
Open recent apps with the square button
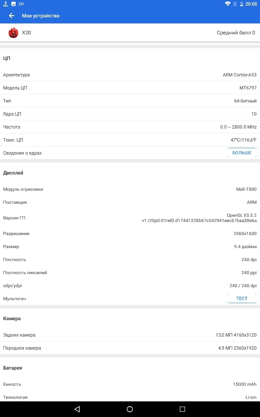[x=182, y=409]
